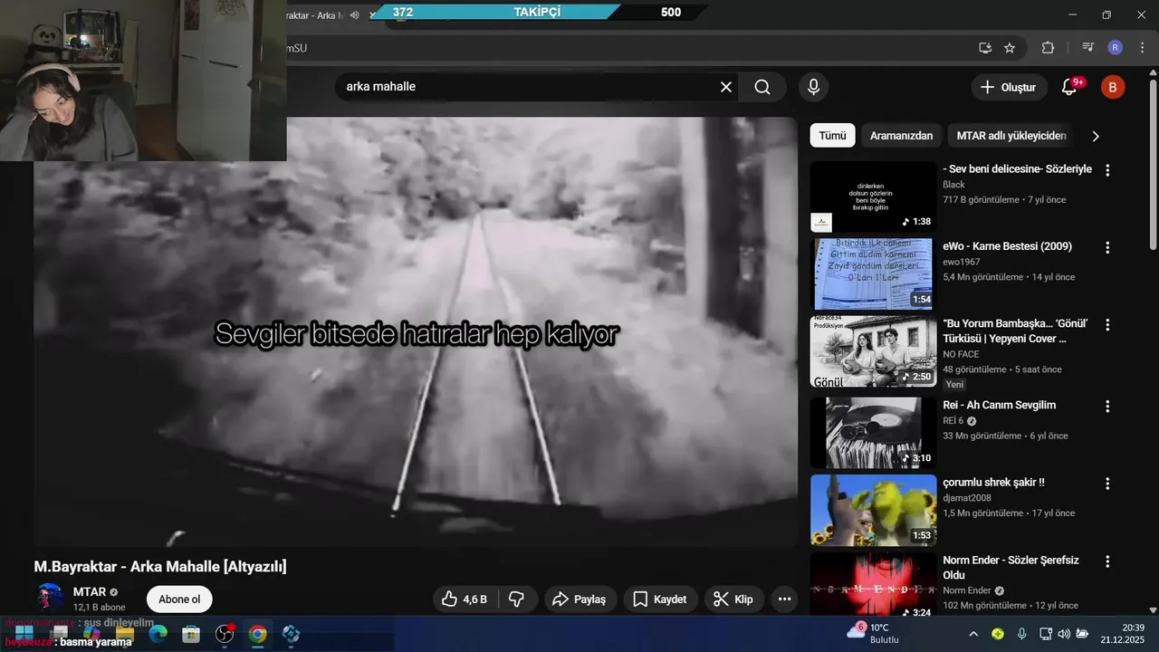Open the YouTube account avatar B

1112,87
